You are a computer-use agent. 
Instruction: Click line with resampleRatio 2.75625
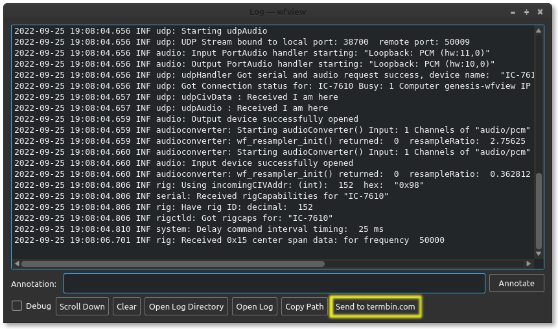270,141
